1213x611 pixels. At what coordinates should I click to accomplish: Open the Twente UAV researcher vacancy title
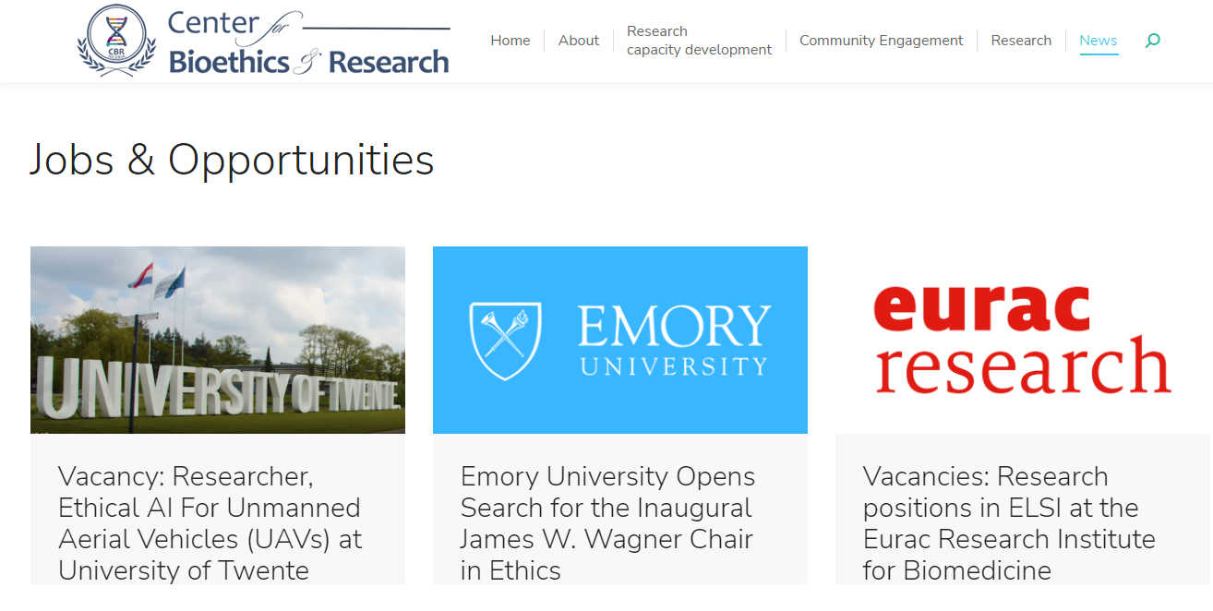[210, 523]
